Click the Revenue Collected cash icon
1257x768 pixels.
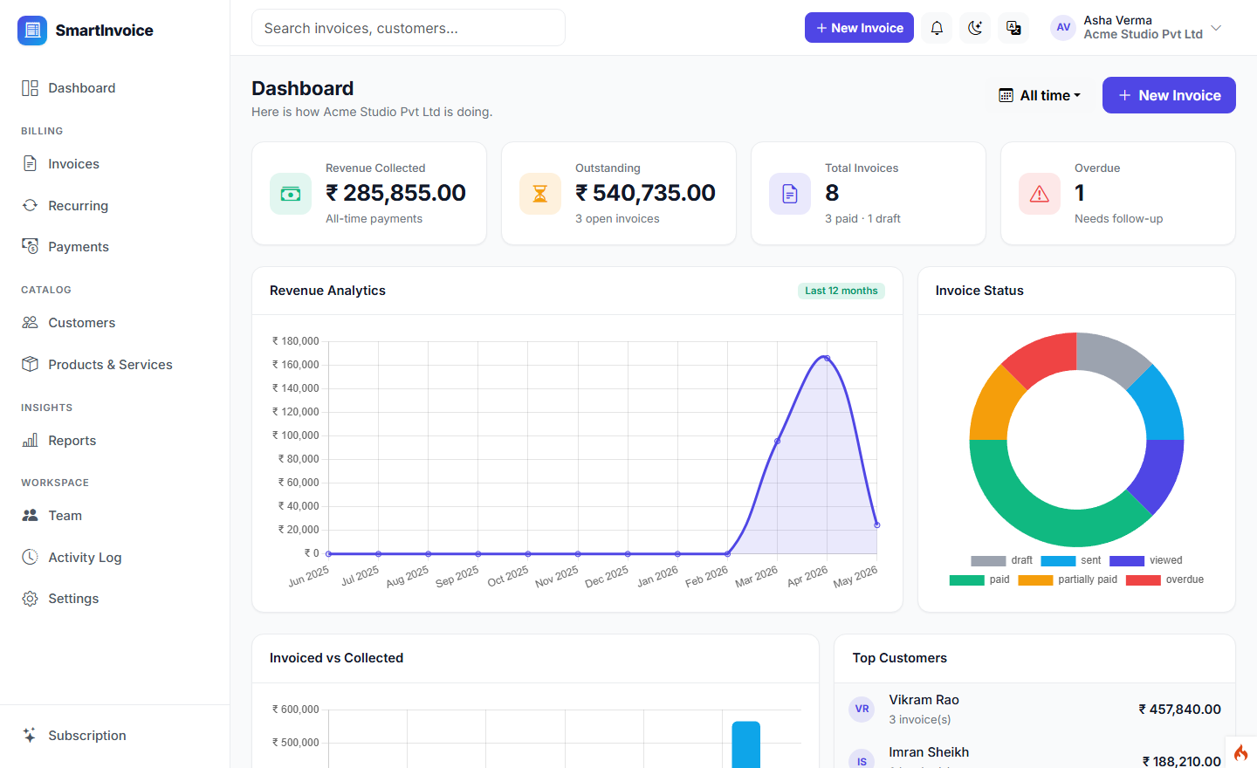[291, 194]
